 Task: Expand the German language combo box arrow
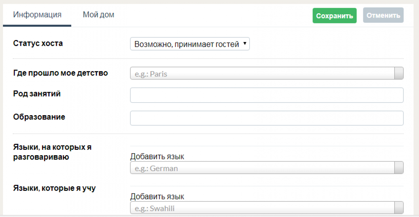[x=399, y=168]
